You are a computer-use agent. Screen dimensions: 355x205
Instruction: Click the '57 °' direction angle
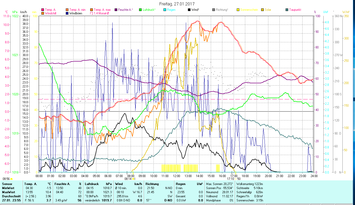[149, 200]
